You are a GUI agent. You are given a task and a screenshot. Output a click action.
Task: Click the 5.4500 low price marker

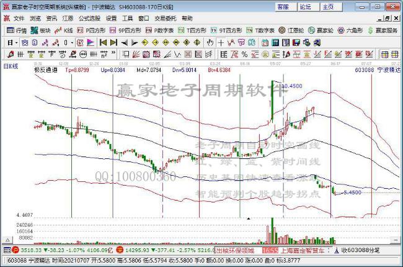coord(352,192)
